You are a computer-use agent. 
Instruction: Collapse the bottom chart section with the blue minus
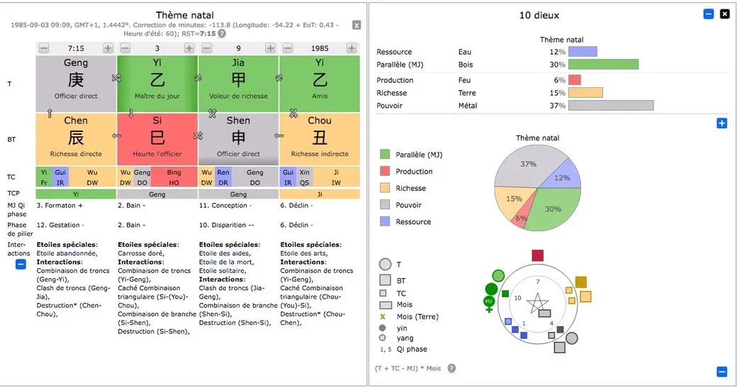point(722,372)
